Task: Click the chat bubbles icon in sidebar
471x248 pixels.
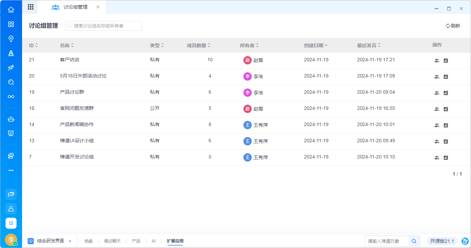Action: click(11, 194)
